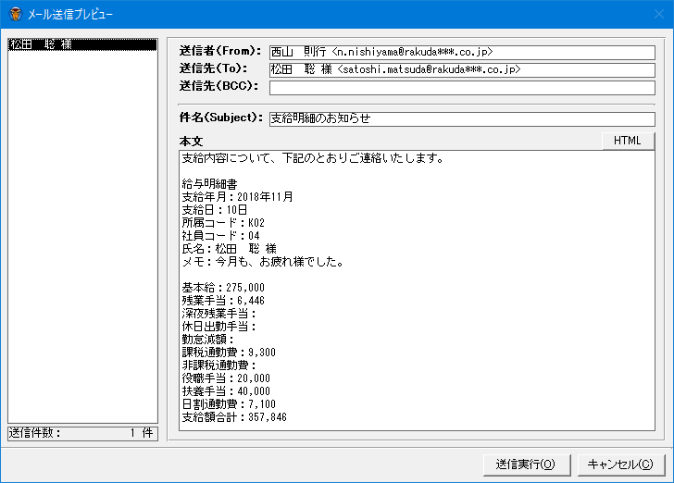
Task: Click the 送信件数 count field
Action: 82,433
